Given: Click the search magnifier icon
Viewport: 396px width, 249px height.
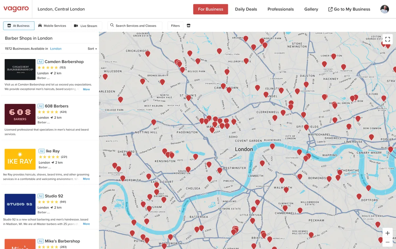Looking at the screenshot, I should point(112,25).
